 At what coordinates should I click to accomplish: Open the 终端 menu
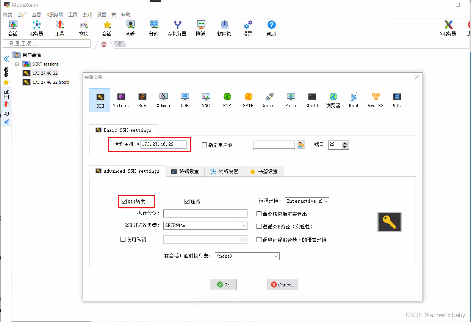pyautogui.click(x=8, y=14)
